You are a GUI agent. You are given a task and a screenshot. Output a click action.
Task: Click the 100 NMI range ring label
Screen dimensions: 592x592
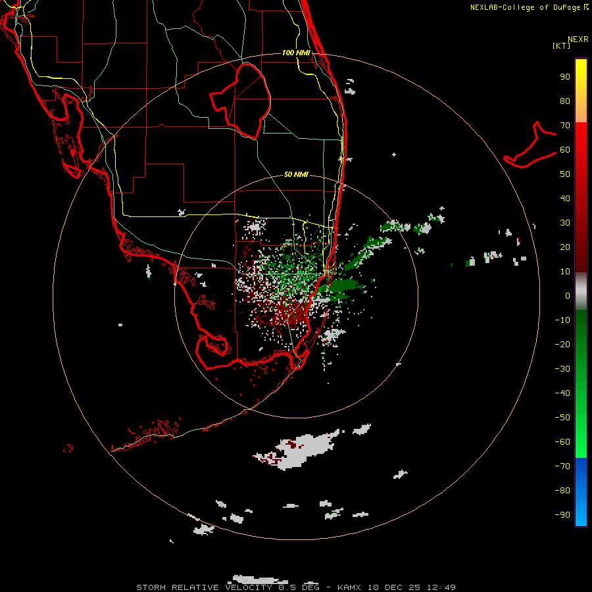coord(296,53)
